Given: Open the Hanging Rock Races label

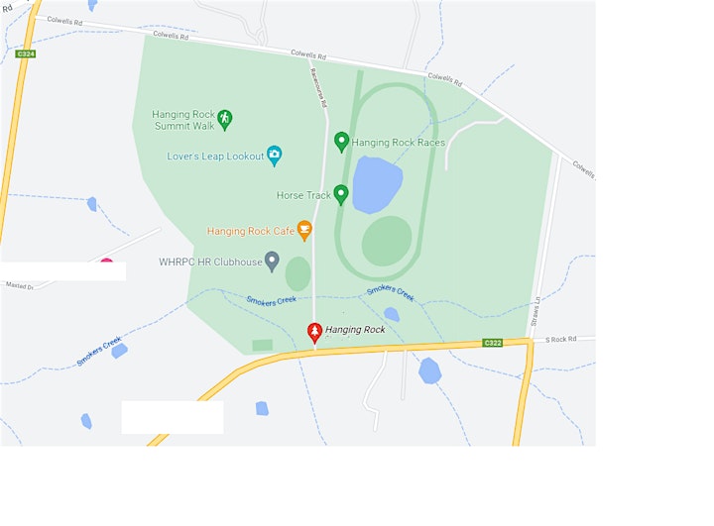Looking at the screenshot, I should (x=399, y=143).
